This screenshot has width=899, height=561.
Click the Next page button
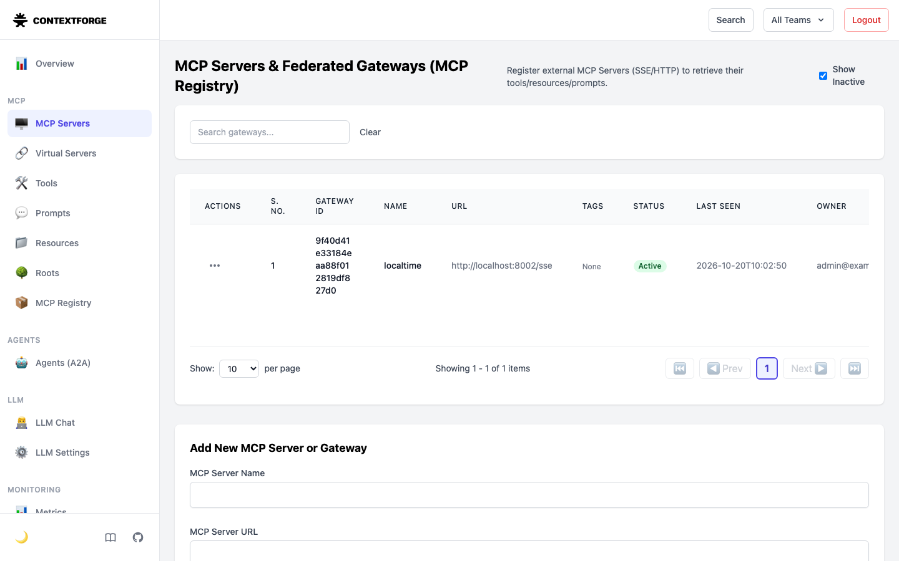809,368
